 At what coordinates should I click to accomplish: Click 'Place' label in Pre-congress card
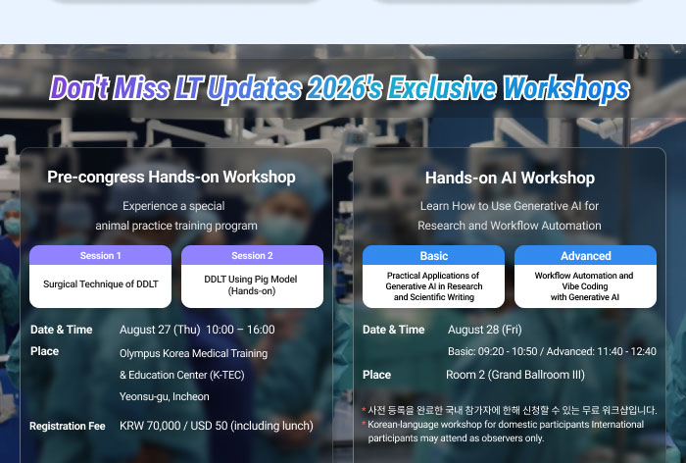[x=45, y=351]
